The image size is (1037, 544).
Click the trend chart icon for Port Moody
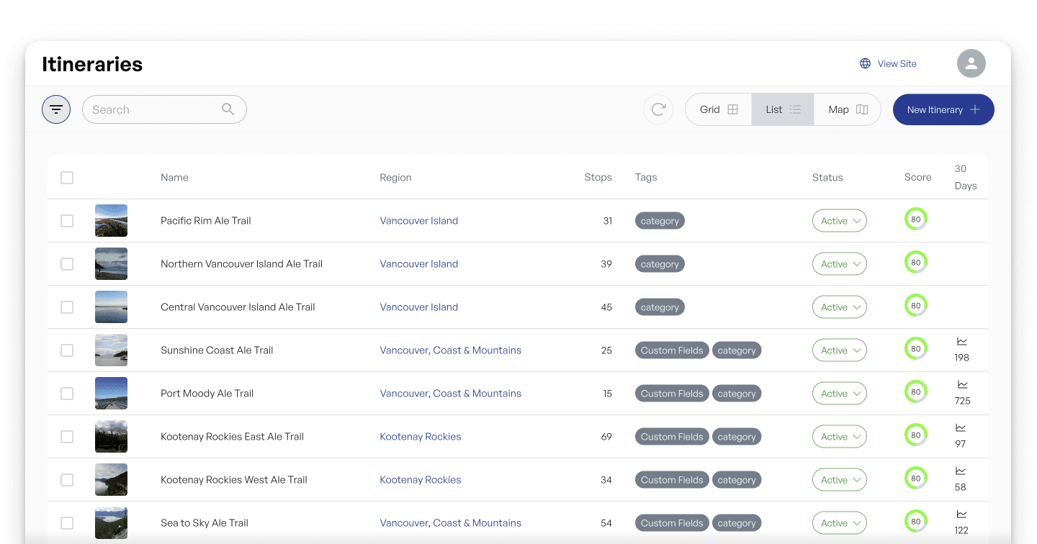[962, 385]
